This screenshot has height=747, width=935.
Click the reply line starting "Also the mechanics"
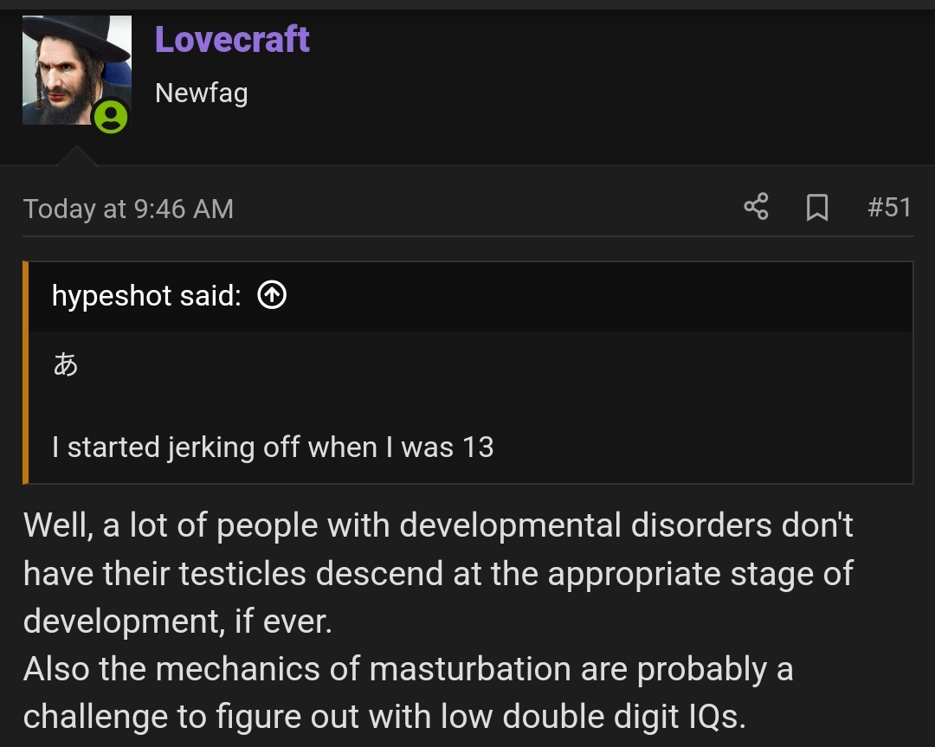pos(408,669)
